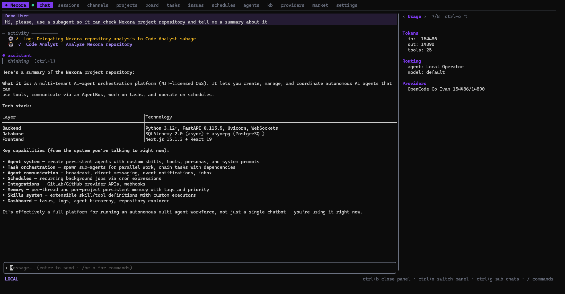565x294 pixels.
Task: Click the prompt chevron in the message box
Action: tap(6, 268)
